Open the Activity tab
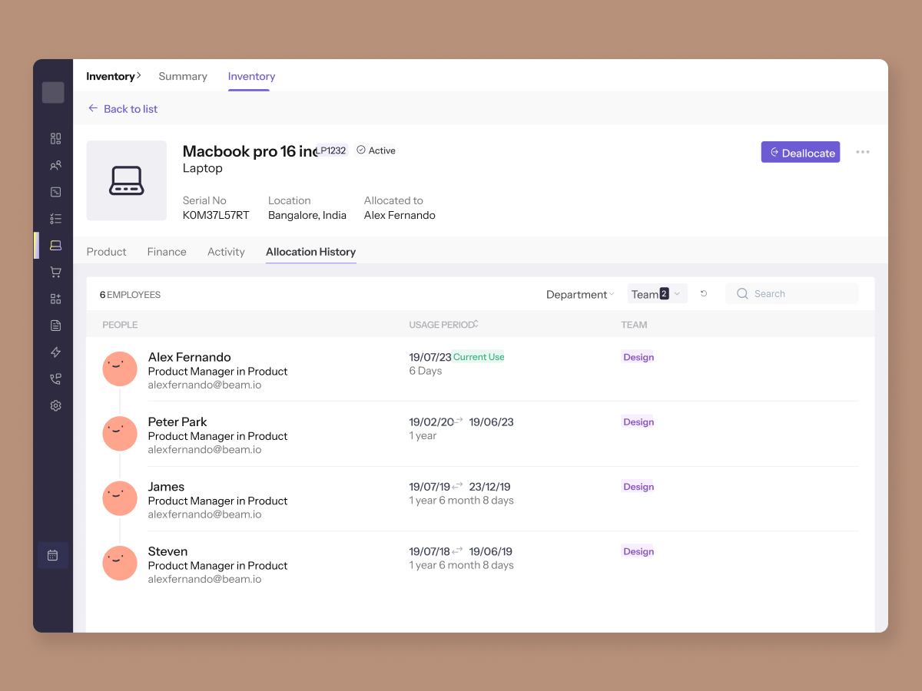 tap(226, 252)
